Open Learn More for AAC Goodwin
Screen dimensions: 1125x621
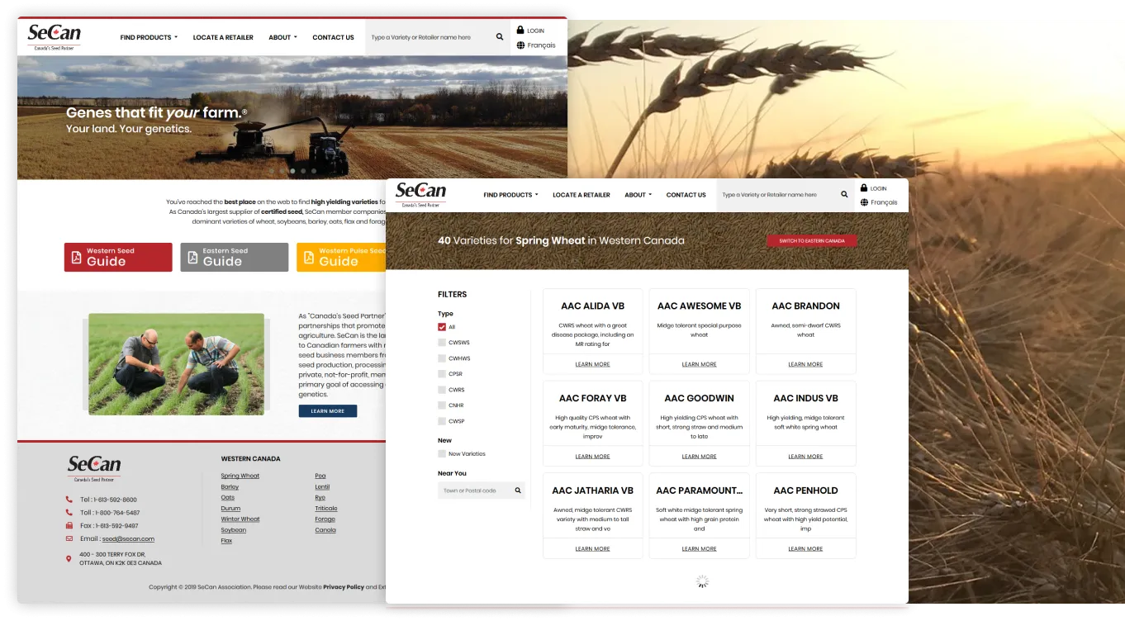pos(699,457)
